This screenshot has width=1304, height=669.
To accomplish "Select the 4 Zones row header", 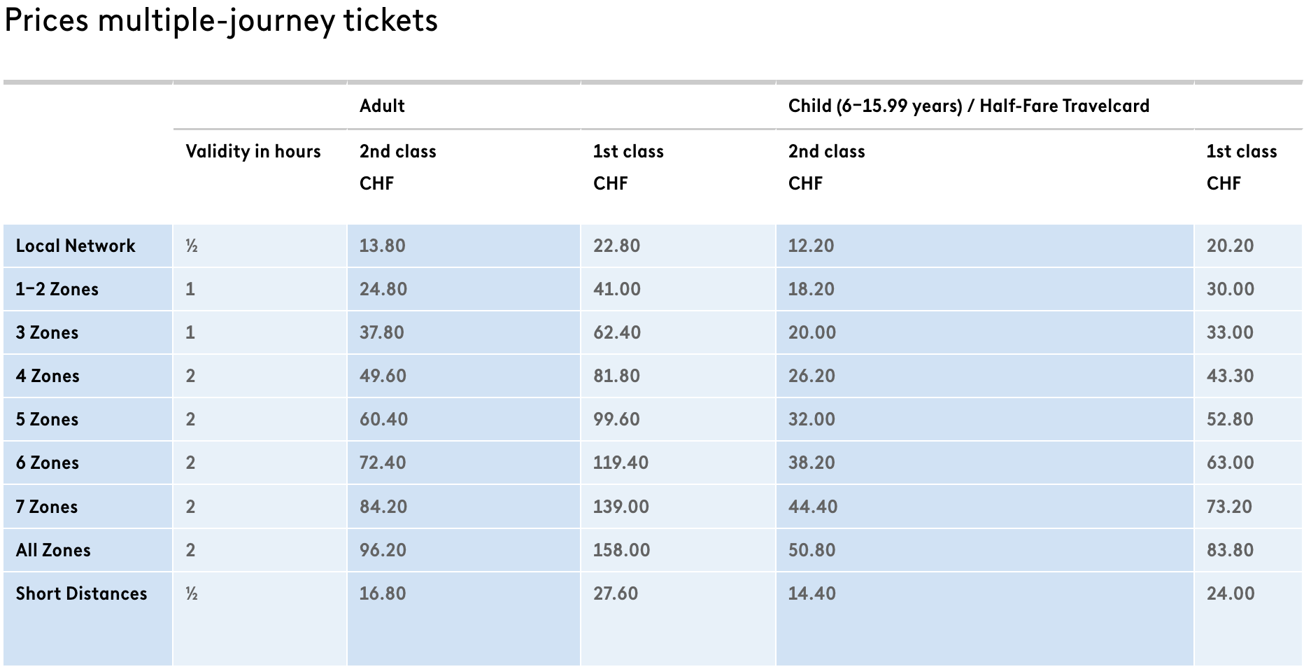I will pos(48,376).
